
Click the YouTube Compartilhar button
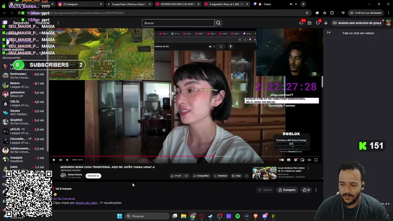click(201, 176)
